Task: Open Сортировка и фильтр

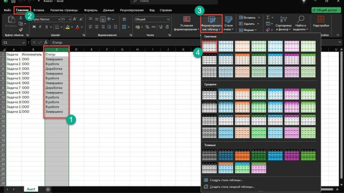Action: (x=283, y=23)
